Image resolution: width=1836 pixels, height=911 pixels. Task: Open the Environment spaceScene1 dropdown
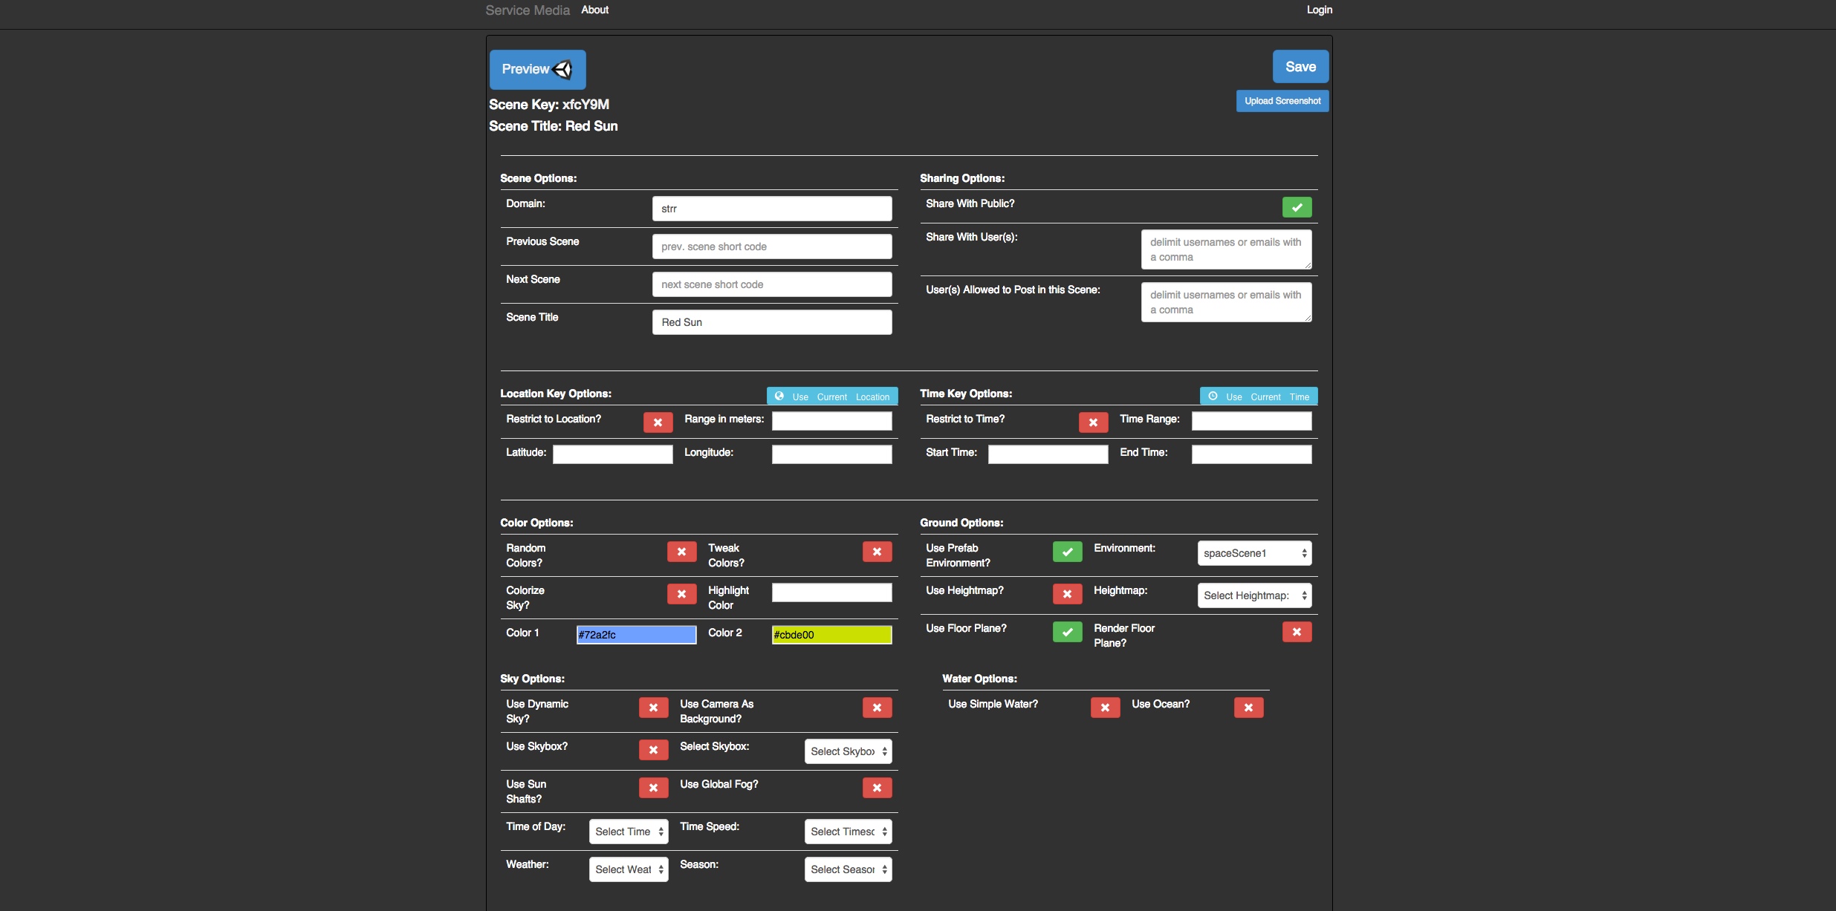click(x=1254, y=553)
